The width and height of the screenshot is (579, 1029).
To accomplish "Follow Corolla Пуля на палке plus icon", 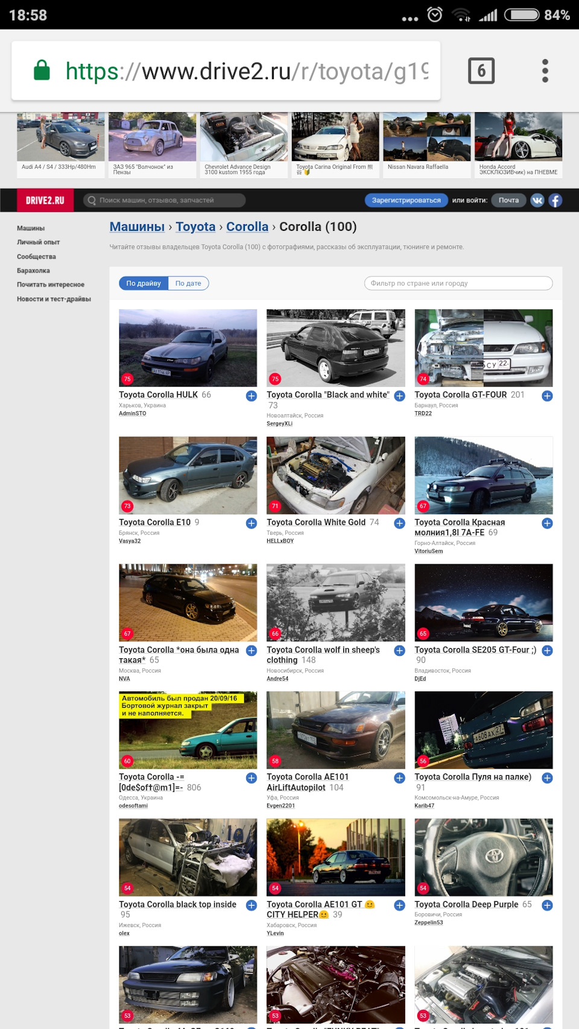I will tap(547, 778).
